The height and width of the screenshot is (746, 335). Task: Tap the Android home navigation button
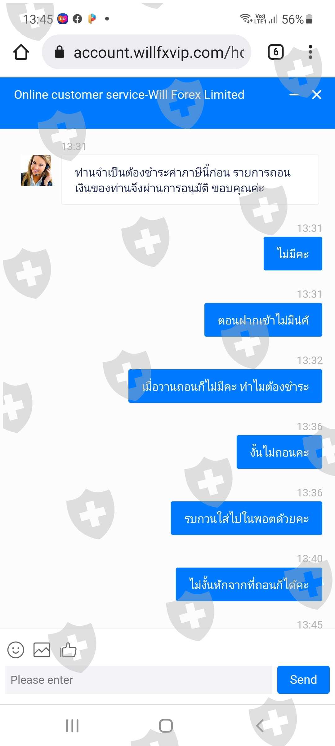[166, 726]
